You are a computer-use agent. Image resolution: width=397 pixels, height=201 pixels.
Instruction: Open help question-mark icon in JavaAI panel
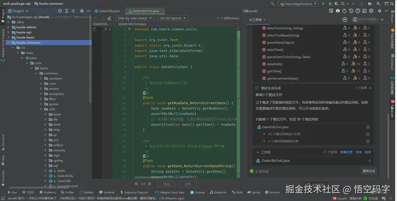(x=358, y=11)
